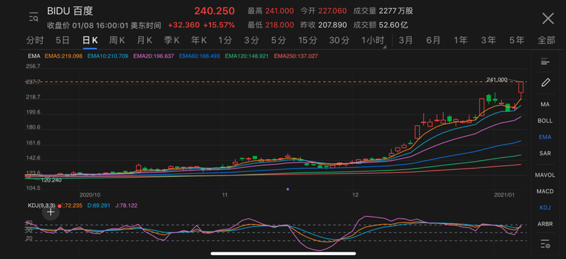
Task: Enable the BOLL indicator
Action: pyautogui.click(x=545, y=121)
